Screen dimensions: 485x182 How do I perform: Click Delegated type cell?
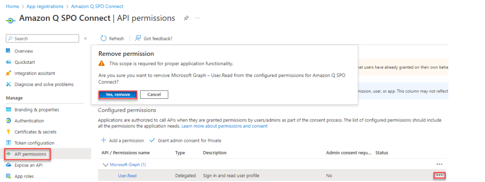pyautogui.click(x=185, y=176)
